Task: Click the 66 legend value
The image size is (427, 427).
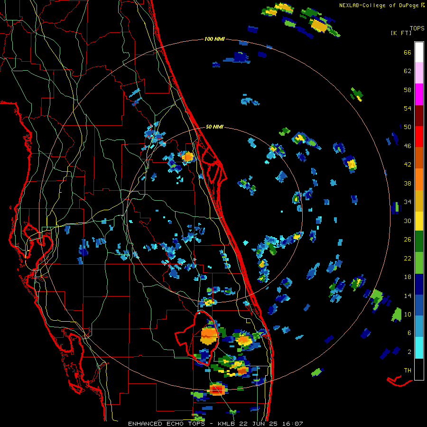Action: [x=408, y=53]
